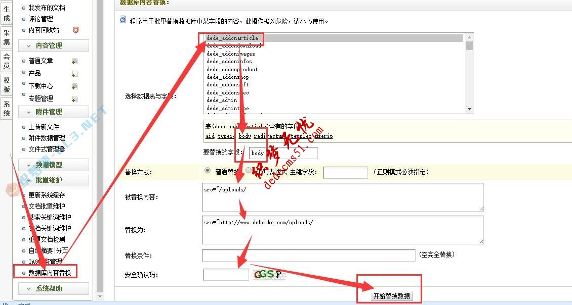Click the add icon next to 专题管理
Image resolution: width=572 pixels, height=305 pixels.
point(75,99)
